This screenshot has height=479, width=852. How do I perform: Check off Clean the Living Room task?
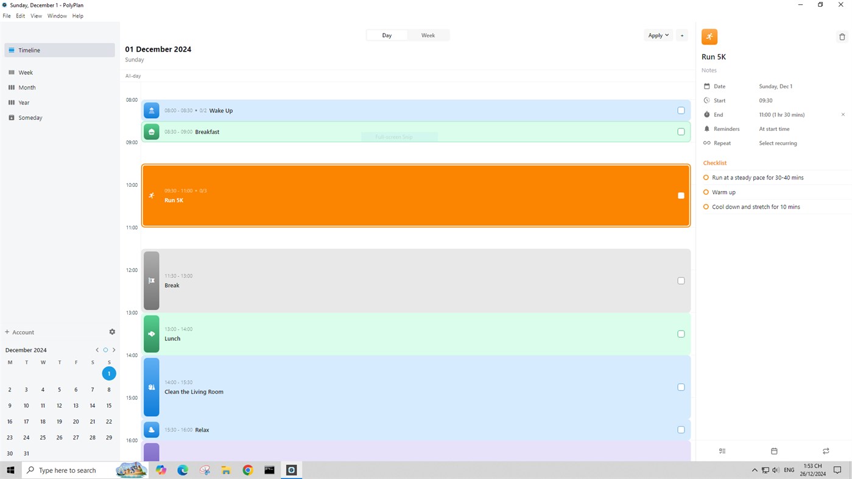click(x=681, y=387)
